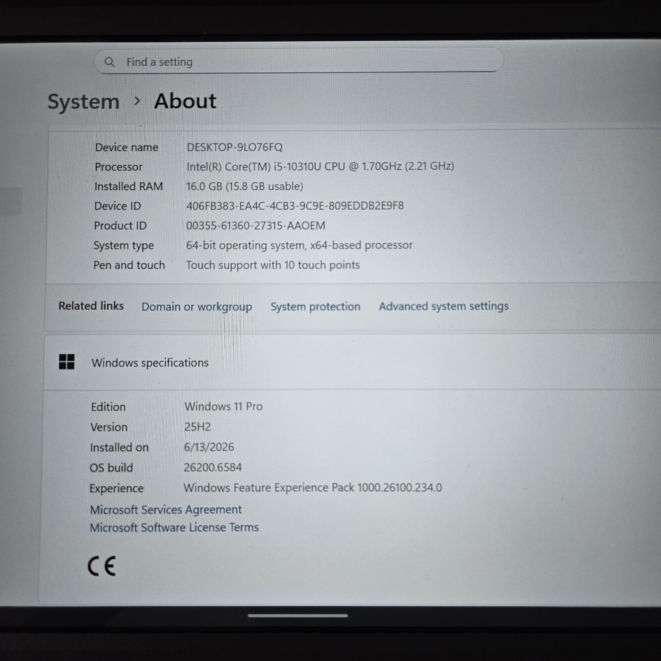The image size is (661, 661).
Task: Open Advanced system settings link
Action: click(444, 306)
